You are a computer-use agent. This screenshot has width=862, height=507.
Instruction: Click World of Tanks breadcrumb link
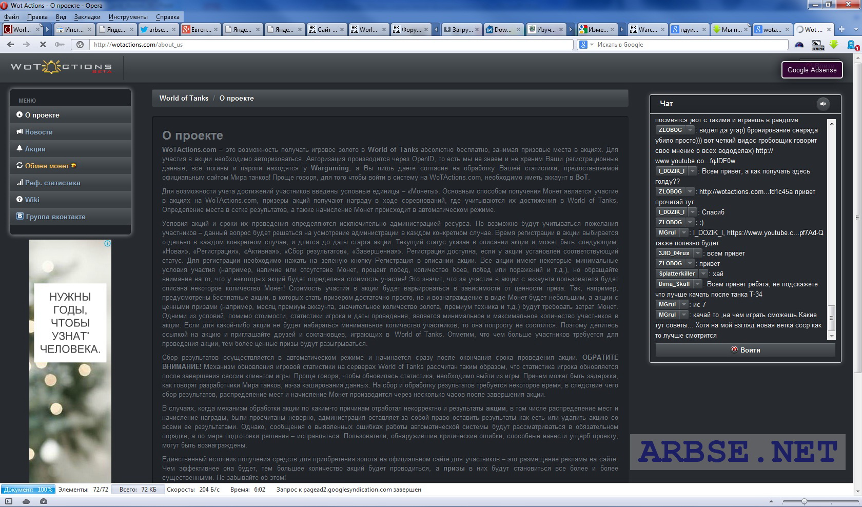(x=184, y=98)
